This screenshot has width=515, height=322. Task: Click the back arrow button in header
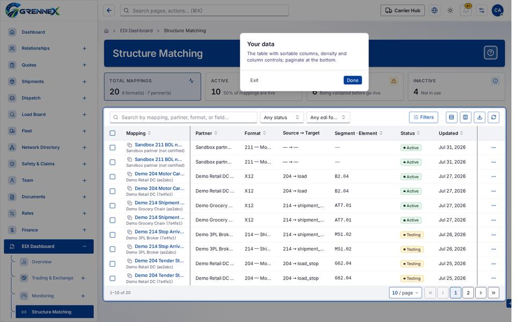click(x=109, y=11)
